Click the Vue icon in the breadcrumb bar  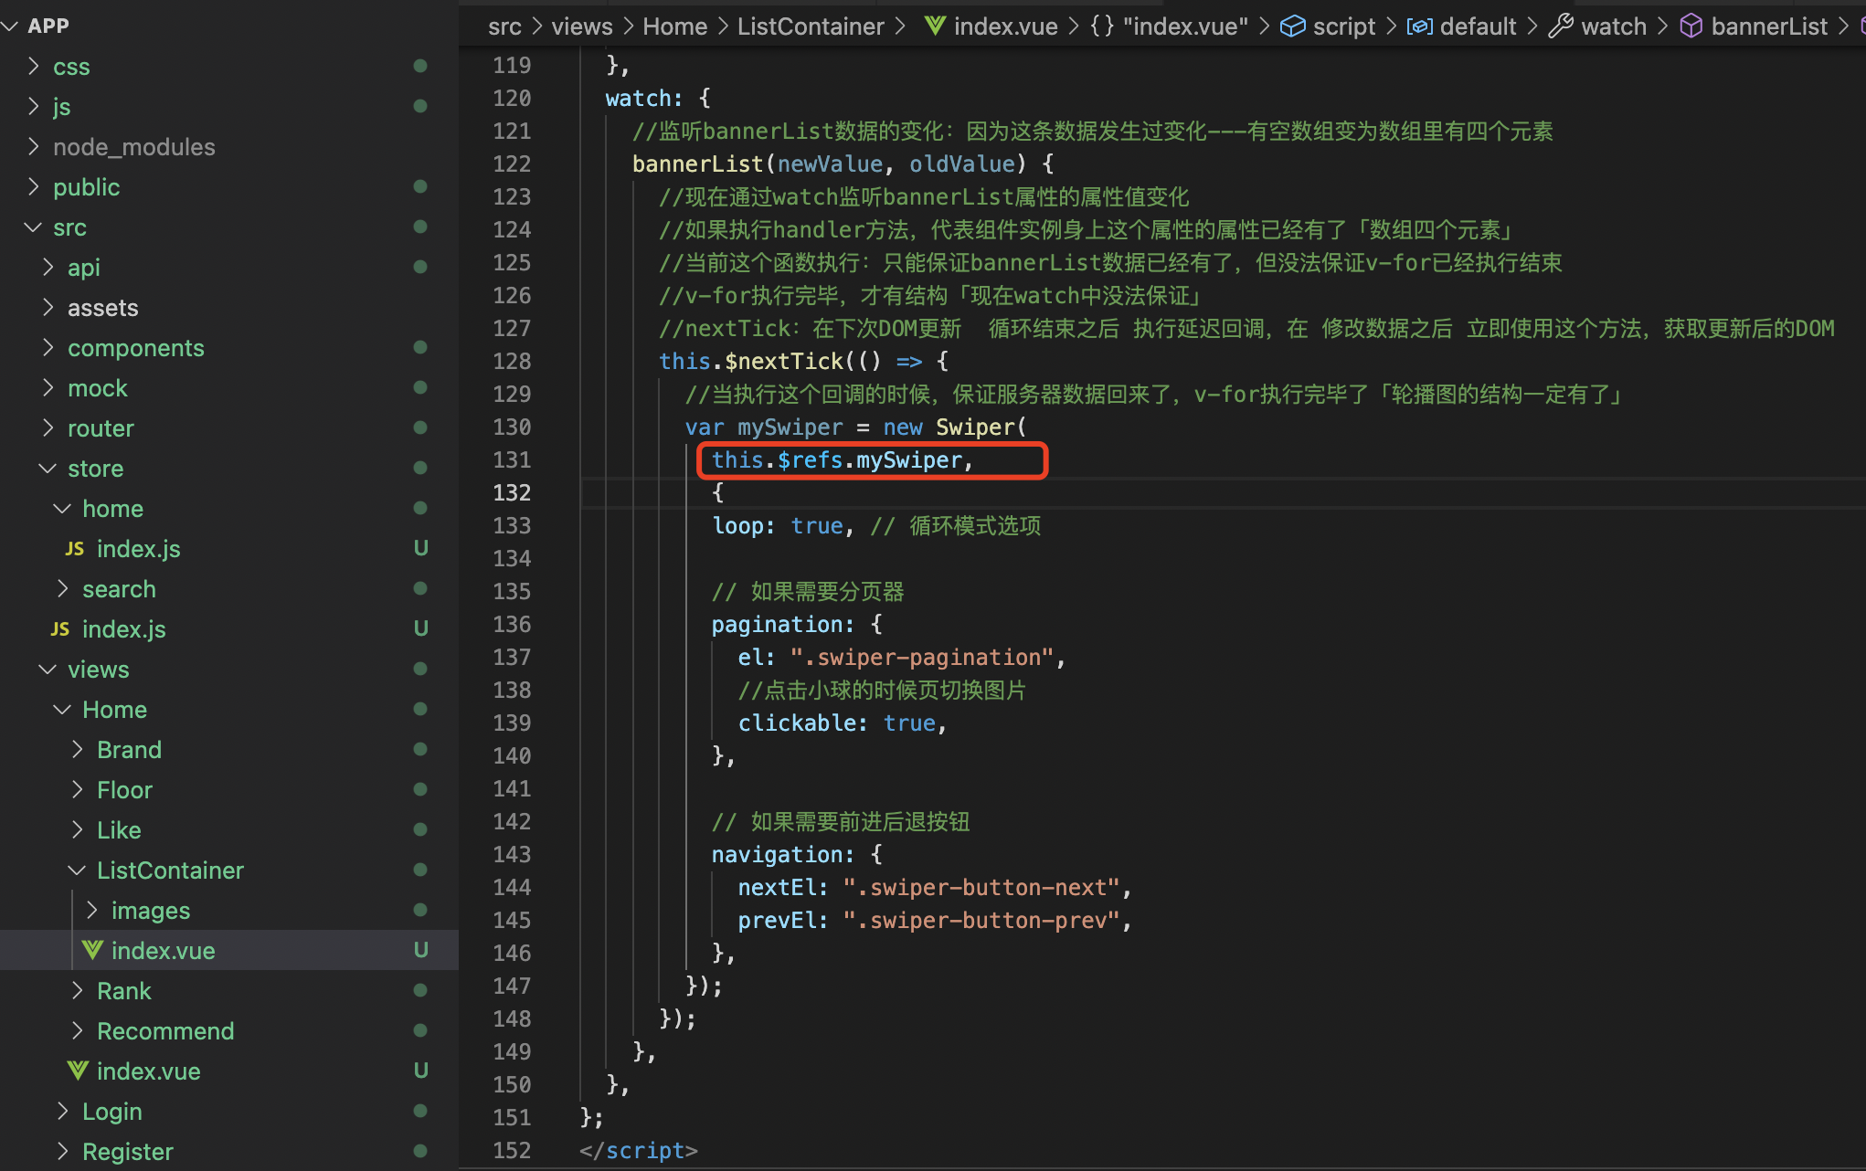point(934,26)
